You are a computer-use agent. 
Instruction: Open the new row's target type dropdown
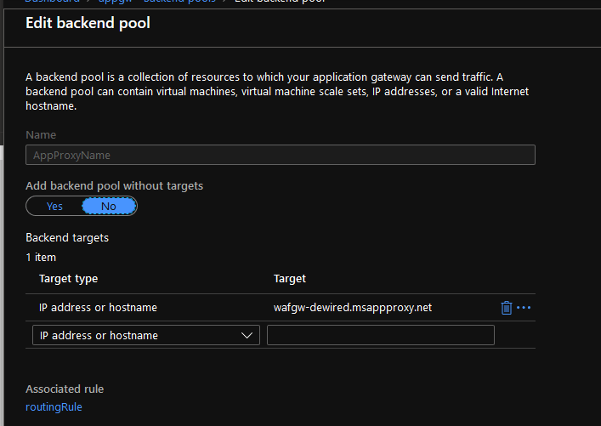pos(146,336)
